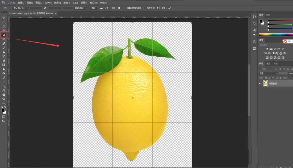Viewport: 293px width, 168px height.
Task: Open the layer filter type dropdown
Action: 266,69
